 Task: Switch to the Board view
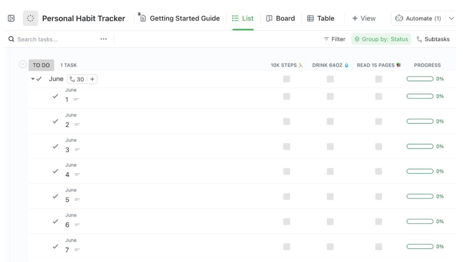(x=281, y=18)
